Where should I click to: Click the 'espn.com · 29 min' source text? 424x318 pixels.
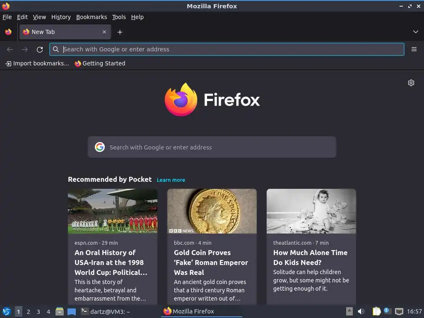[96, 243]
